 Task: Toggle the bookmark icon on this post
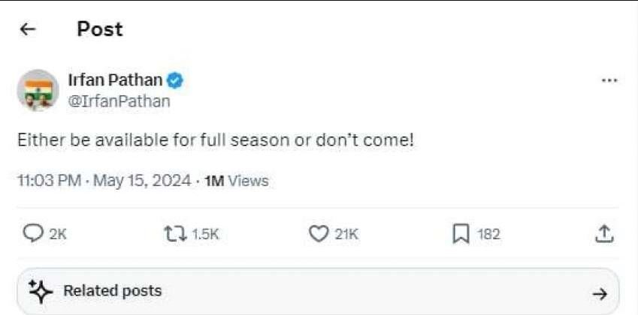click(x=461, y=235)
